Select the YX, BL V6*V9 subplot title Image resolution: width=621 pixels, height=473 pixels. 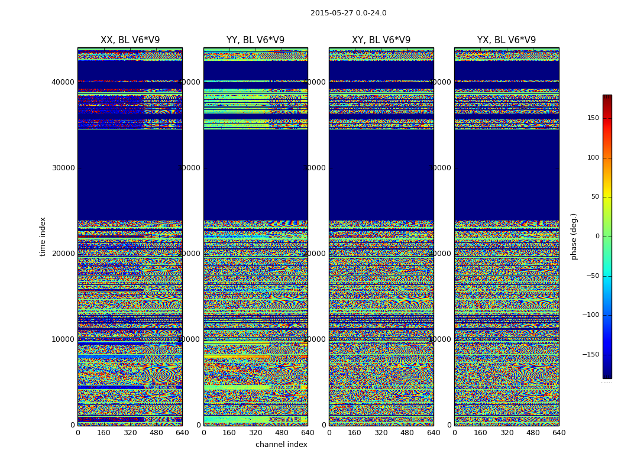click(x=506, y=40)
